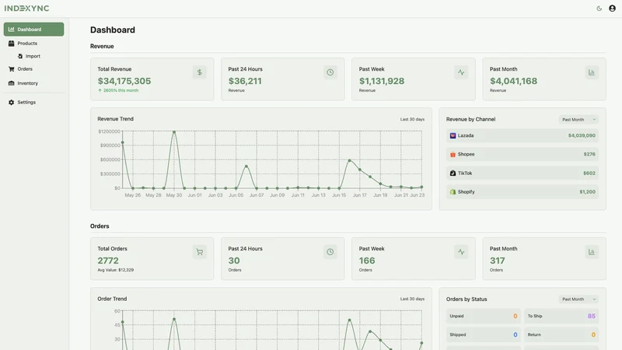This screenshot has height=350, width=622.
Task: Click the Indexync logo
Action: click(x=27, y=9)
